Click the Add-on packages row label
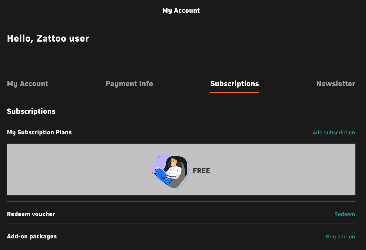The image size is (366, 250). (32, 237)
